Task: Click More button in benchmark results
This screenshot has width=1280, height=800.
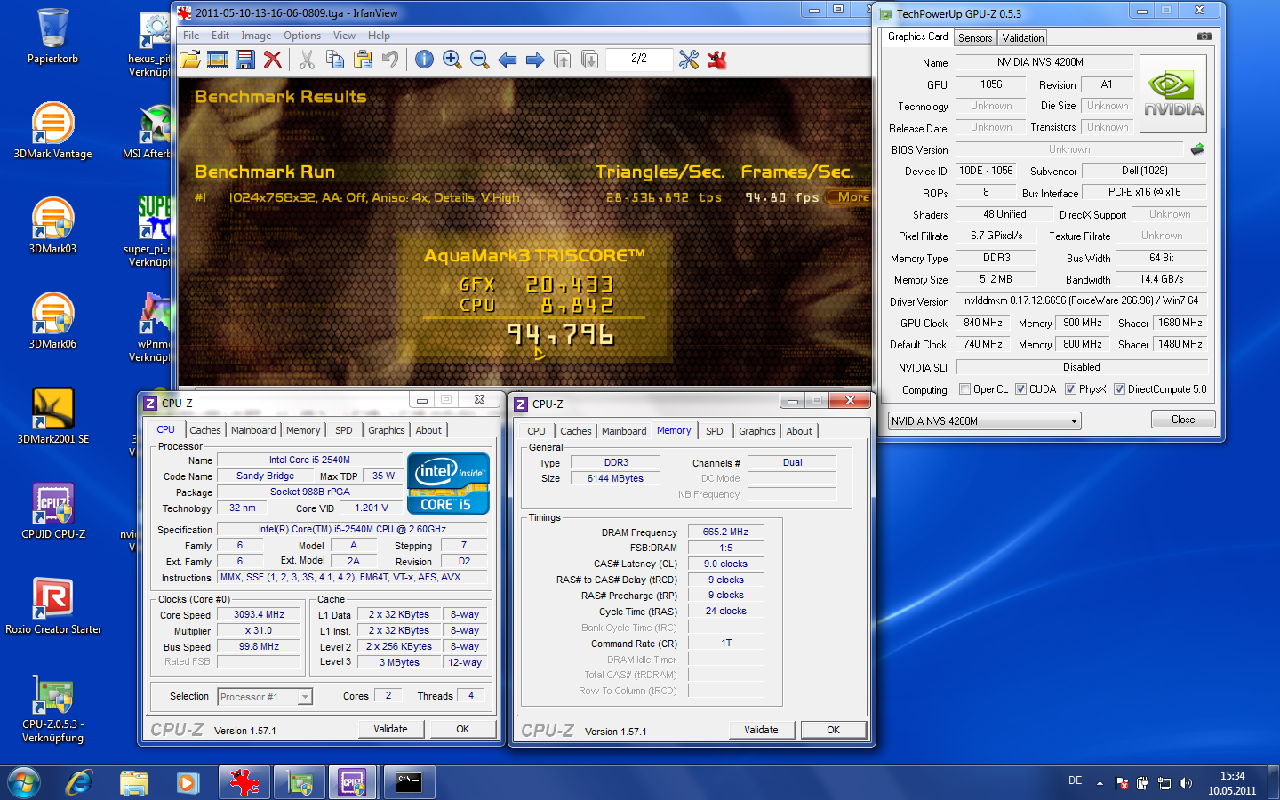Action: (851, 197)
